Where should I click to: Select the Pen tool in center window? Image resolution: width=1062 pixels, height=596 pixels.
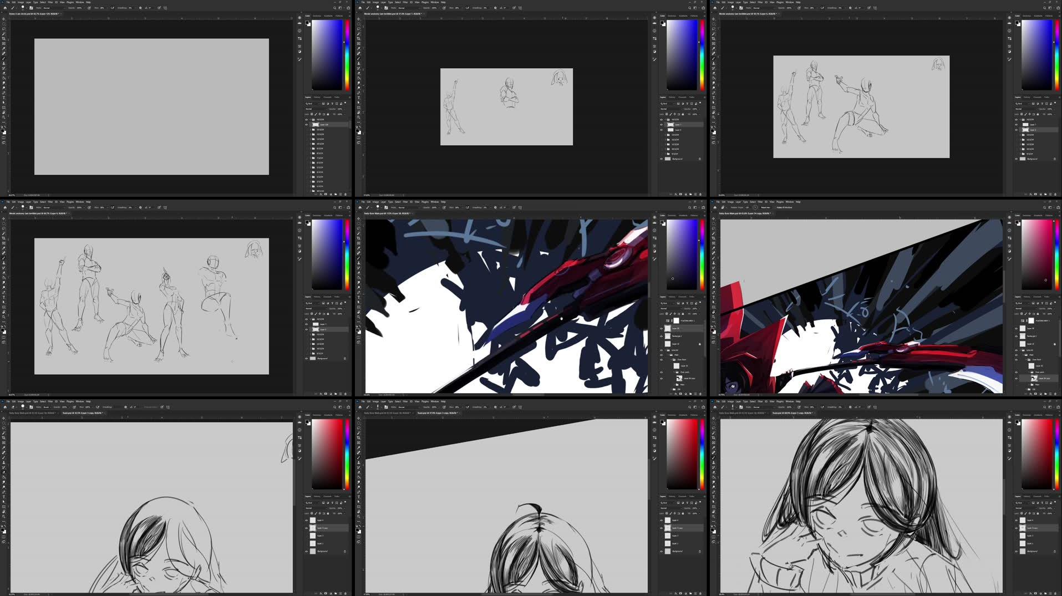359,292
